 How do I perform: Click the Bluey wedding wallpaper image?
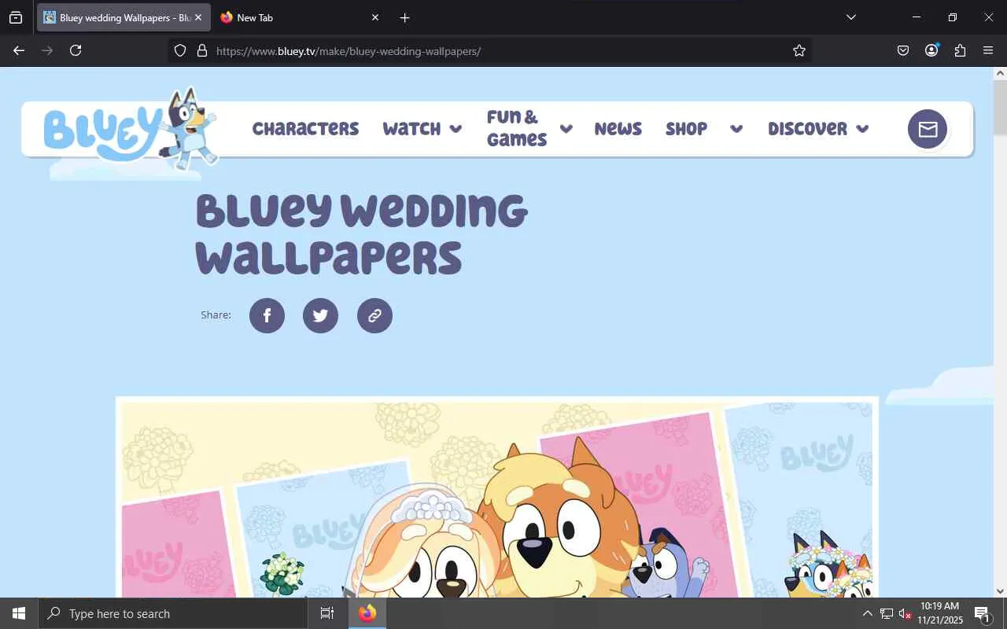(496, 497)
